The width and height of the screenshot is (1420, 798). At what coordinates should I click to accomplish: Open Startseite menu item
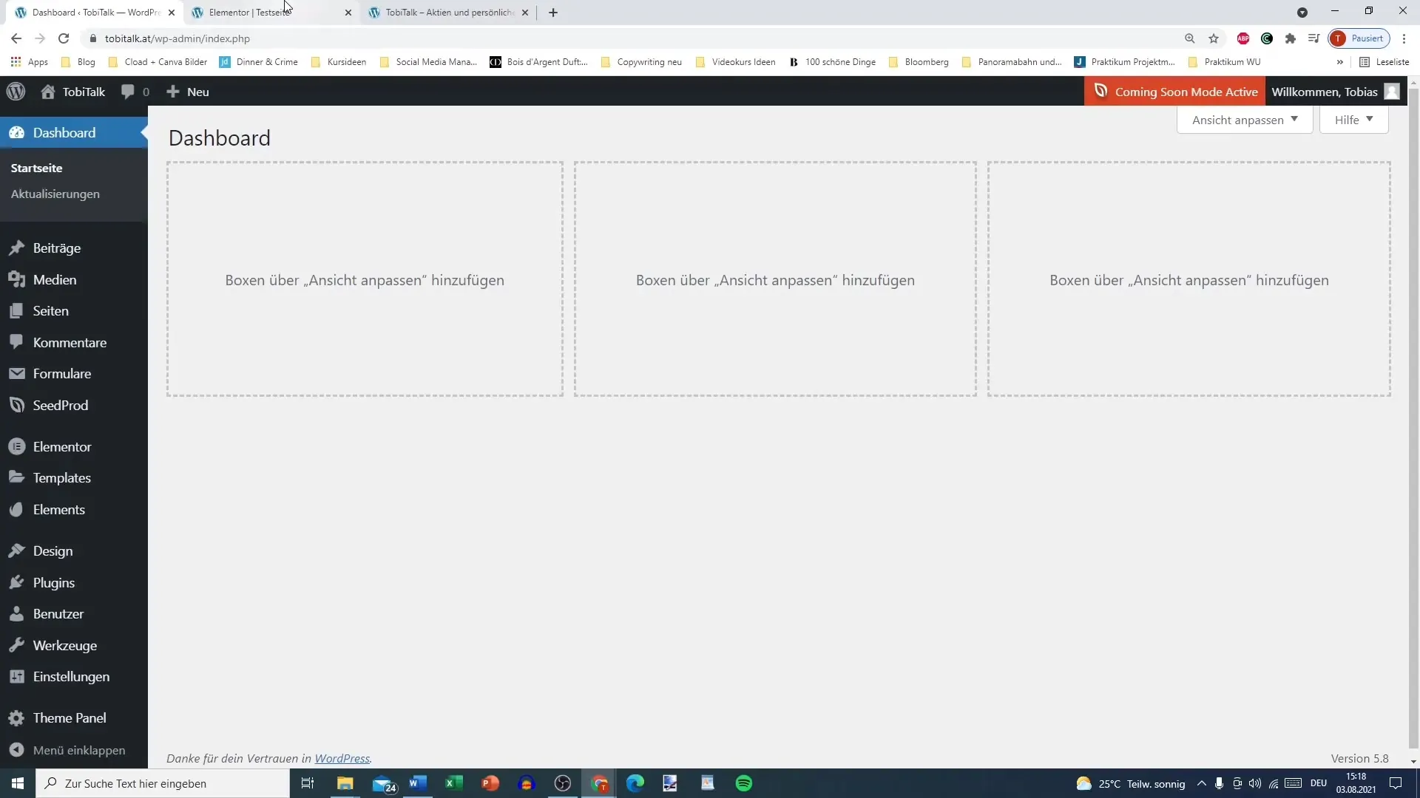(x=36, y=168)
